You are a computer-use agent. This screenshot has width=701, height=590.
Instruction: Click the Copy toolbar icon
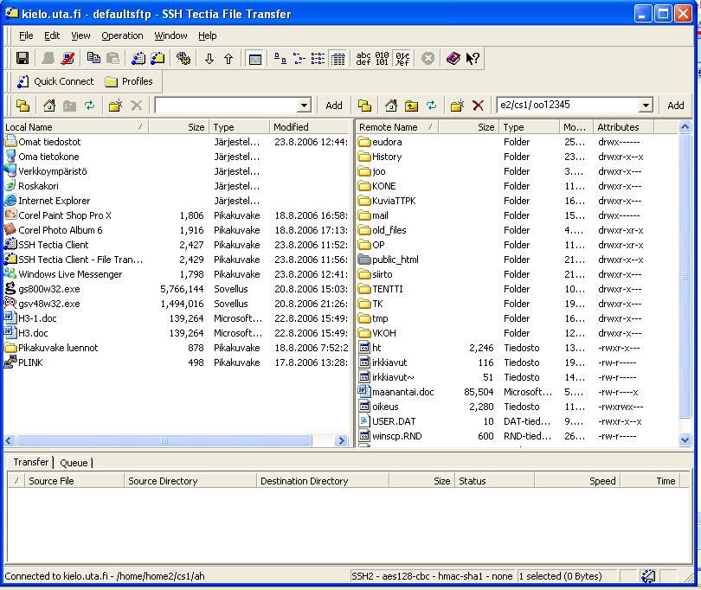[x=93, y=58]
